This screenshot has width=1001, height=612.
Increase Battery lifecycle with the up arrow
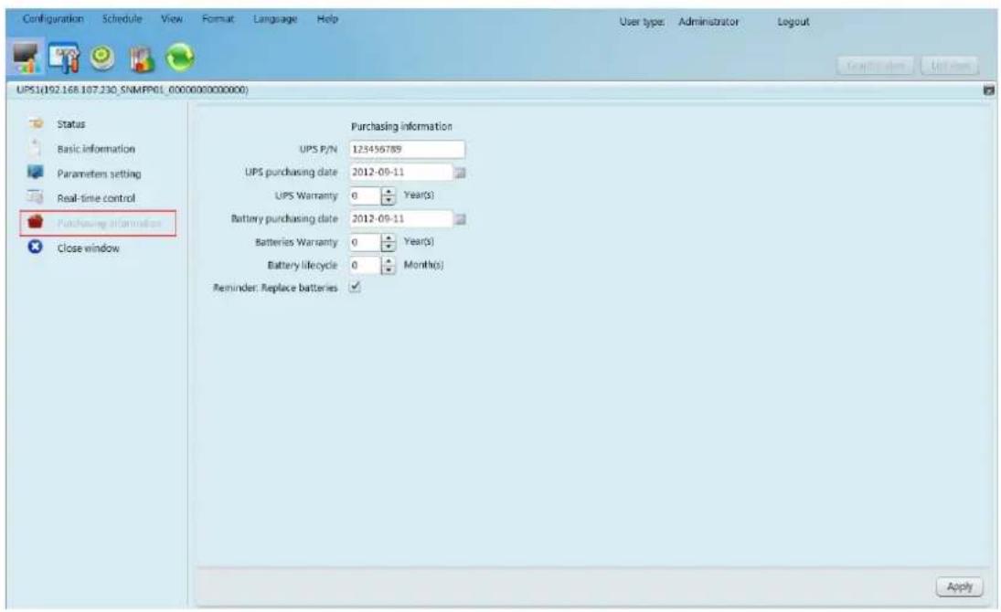coord(389,261)
